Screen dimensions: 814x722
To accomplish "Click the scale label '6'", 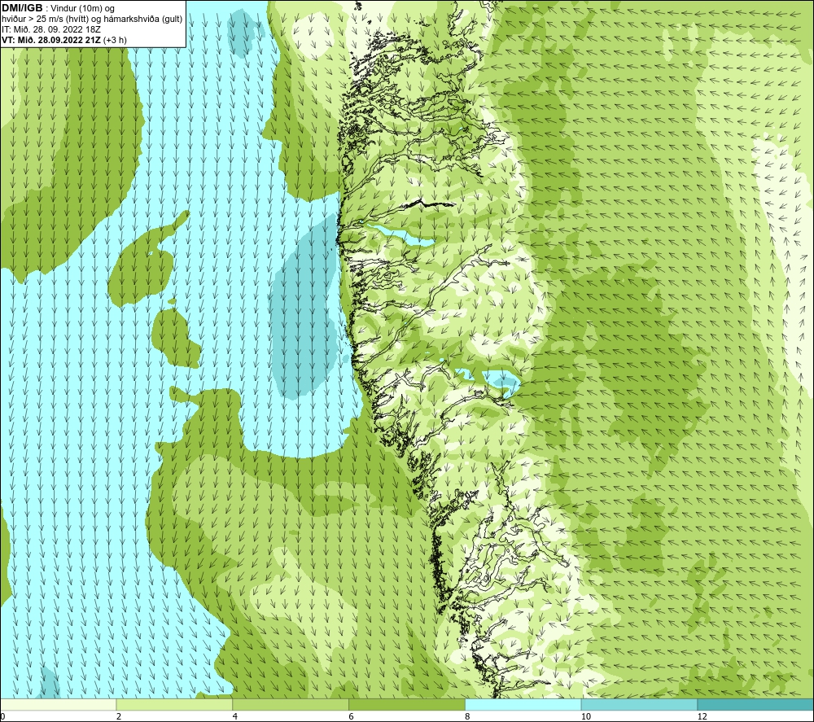I will (x=352, y=716).
